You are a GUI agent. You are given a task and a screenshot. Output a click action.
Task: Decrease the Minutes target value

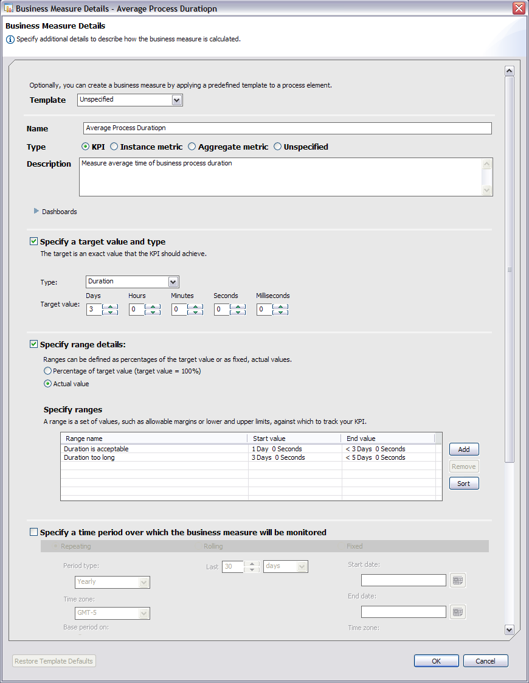[x=196, y=312]
